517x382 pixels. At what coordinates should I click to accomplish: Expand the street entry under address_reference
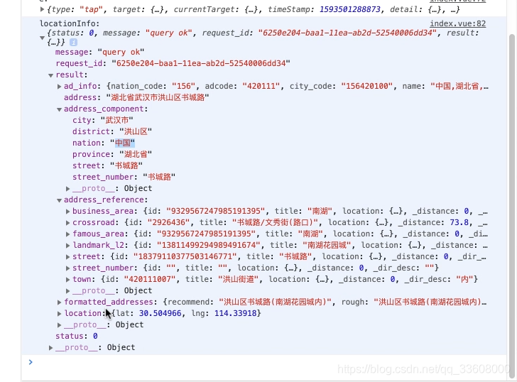[x=68, y=257]
